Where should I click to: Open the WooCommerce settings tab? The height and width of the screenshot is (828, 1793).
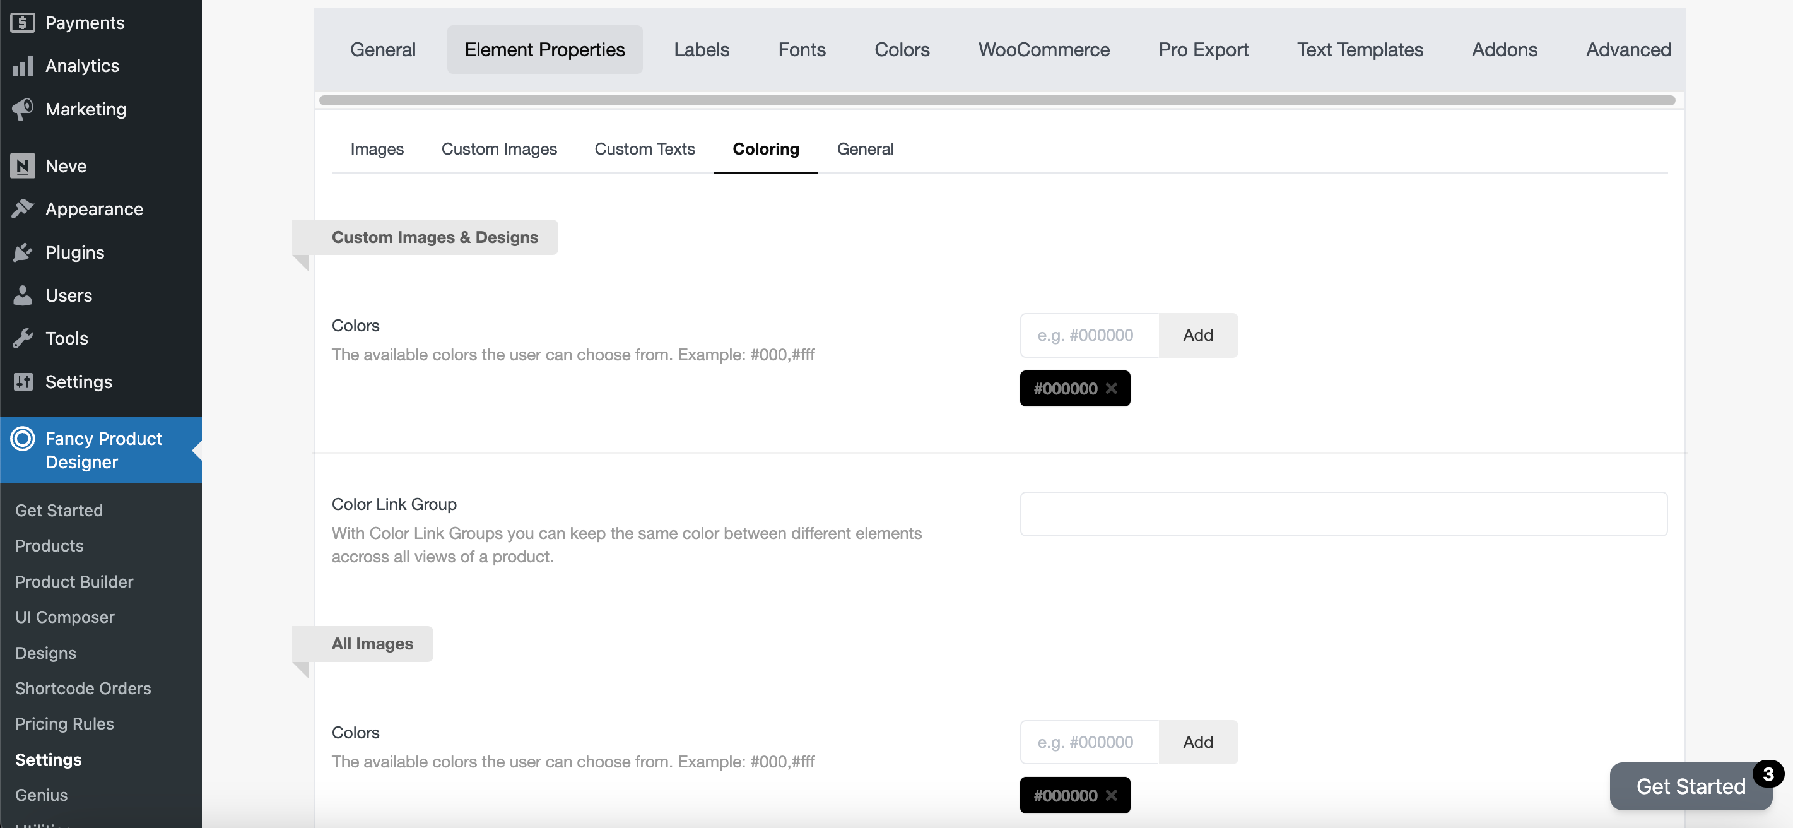click(x=1043, y=49)
